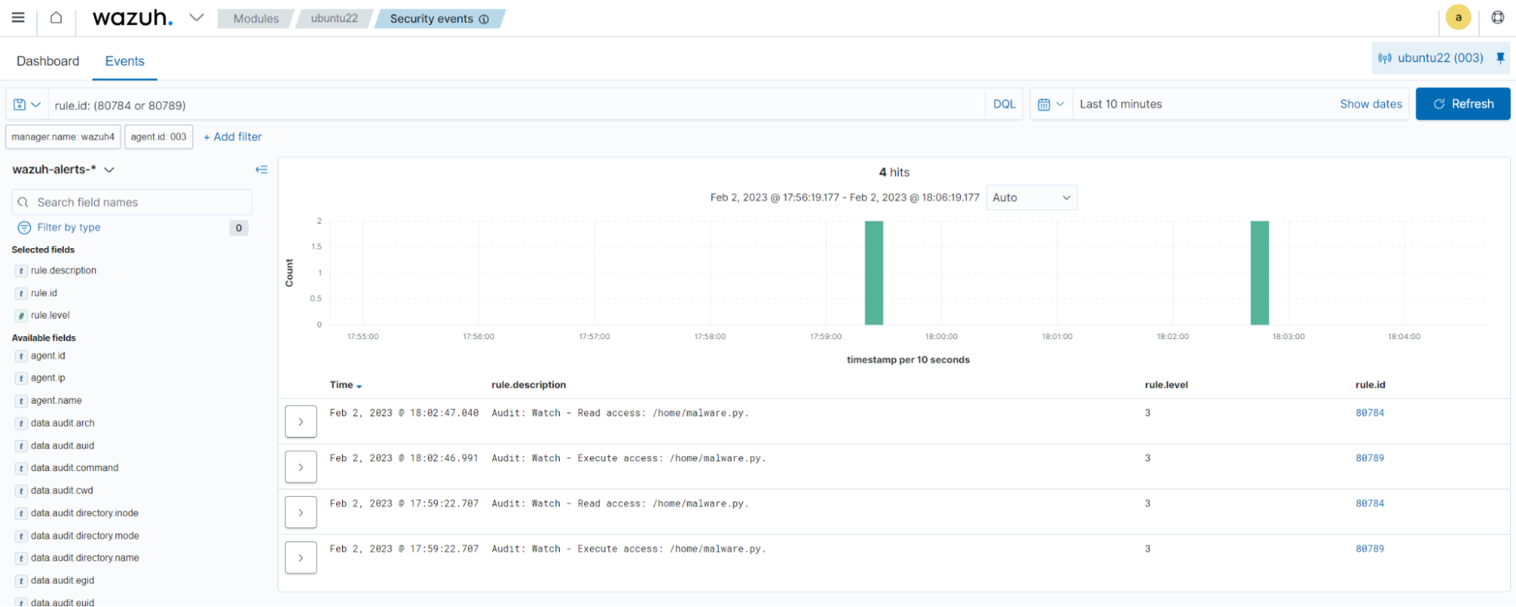1516x607 pixels.
Task: Switch to the Events tab
Action: point(125,61)
